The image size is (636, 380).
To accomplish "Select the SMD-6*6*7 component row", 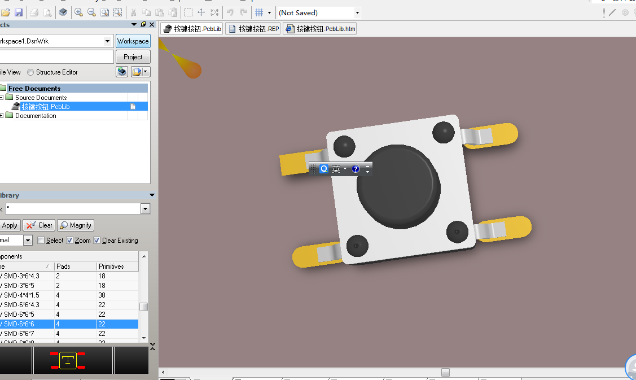I will click(69, 333).
